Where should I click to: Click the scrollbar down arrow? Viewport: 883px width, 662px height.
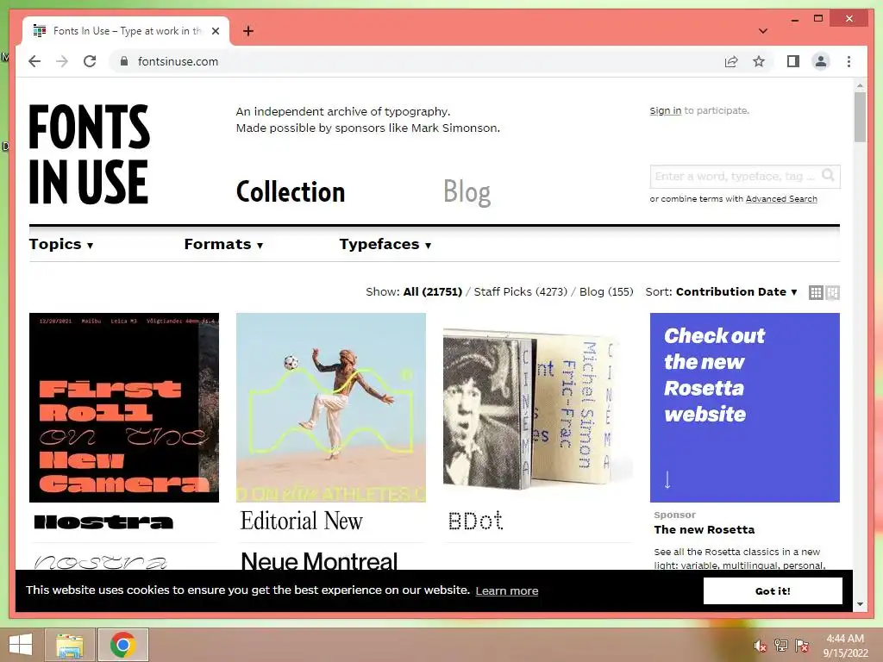[x=860, y=604]
